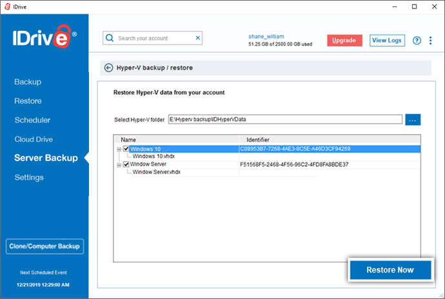The image size is (445, 299).
Task: Open the Backup section
Action: click(x=28, y=82)
